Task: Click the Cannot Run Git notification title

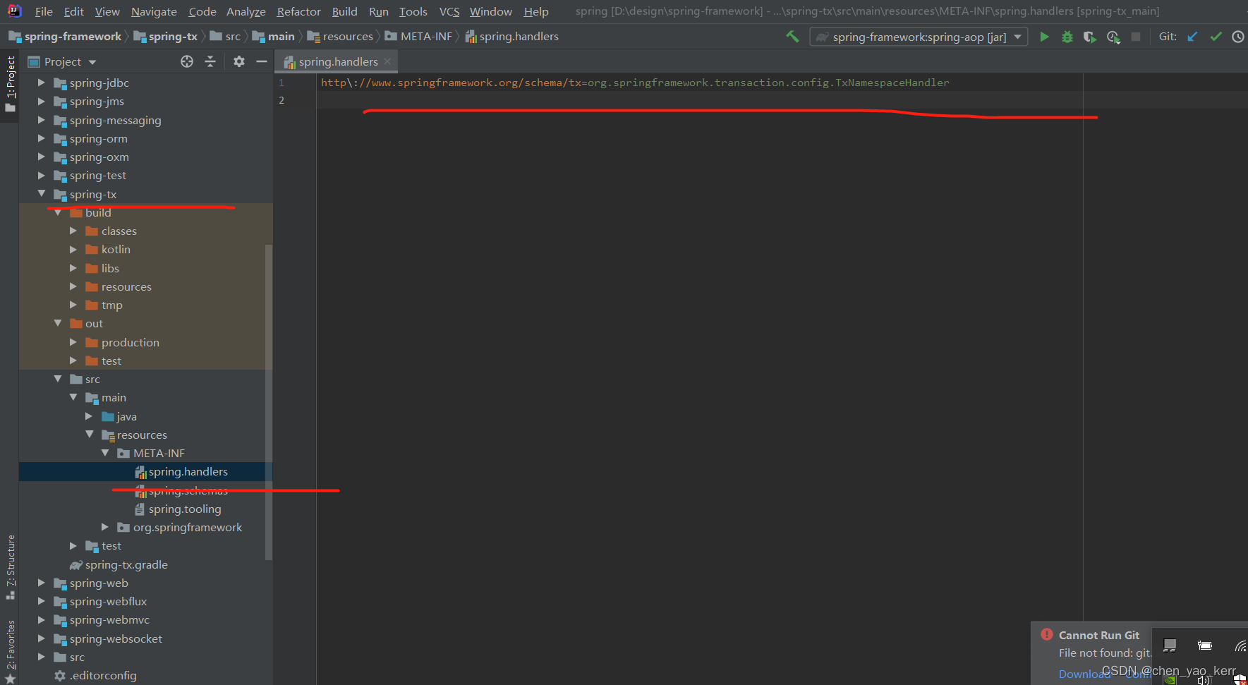Action: (x=1098, y=635)
